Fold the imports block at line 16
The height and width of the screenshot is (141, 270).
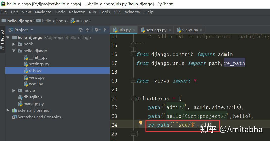(133, 54)
